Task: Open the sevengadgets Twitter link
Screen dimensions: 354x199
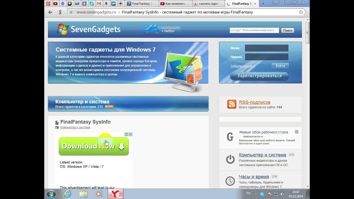Action: point(161,29)
